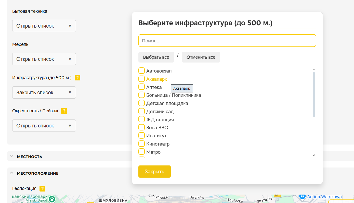354x203 pixels.
Task: Collapse the МЕСТОПОЛОЖЕНИЕ section
Action: [x=37, y=173]
